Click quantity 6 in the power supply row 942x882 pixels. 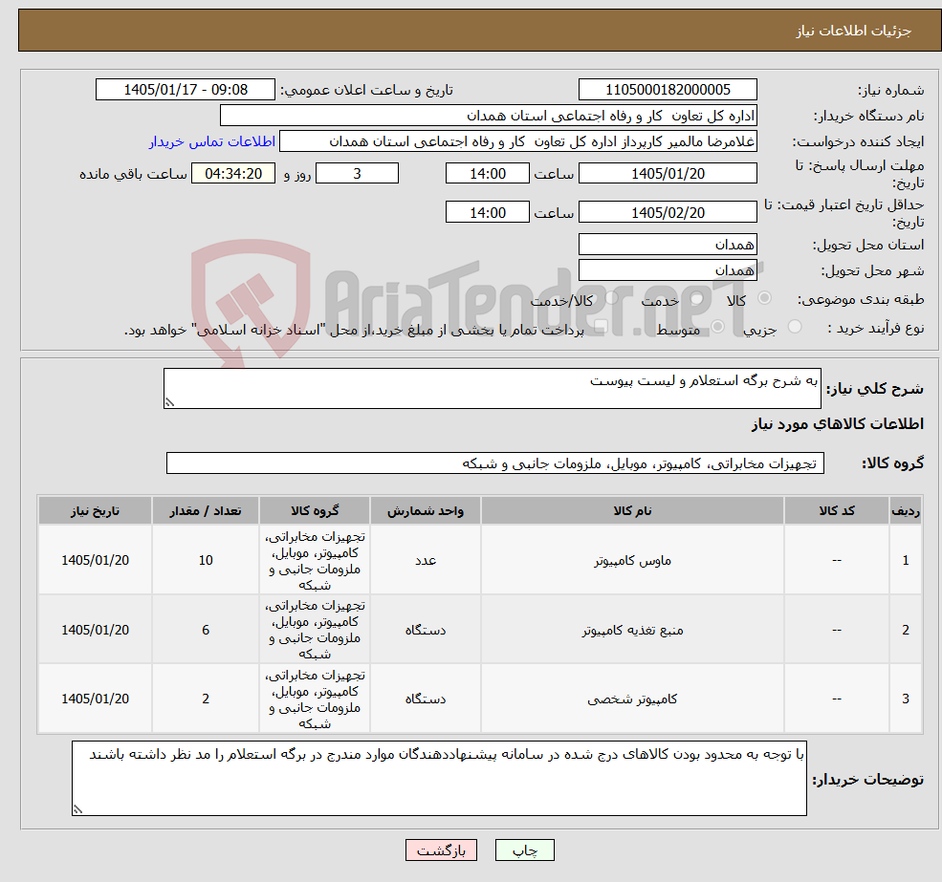206,630
